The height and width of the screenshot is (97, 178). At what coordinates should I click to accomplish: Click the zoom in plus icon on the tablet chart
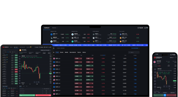(34, 82)
